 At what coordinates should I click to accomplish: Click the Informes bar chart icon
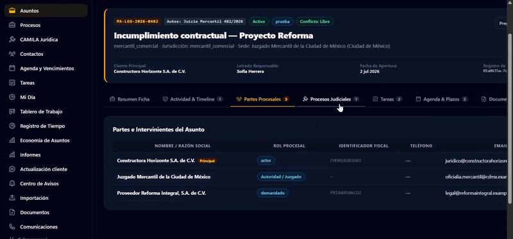[12, 154]
